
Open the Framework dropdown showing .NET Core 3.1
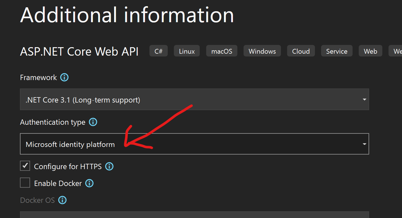pos(194,99)
